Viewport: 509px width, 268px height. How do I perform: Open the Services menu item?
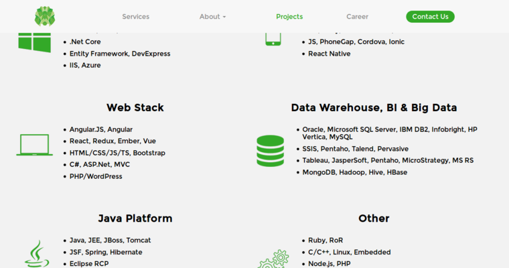[135, 17]
